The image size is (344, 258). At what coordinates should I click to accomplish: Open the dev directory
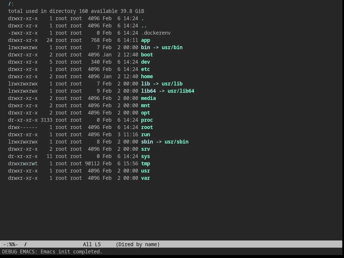pyautogui.click(x=145, y=62)
